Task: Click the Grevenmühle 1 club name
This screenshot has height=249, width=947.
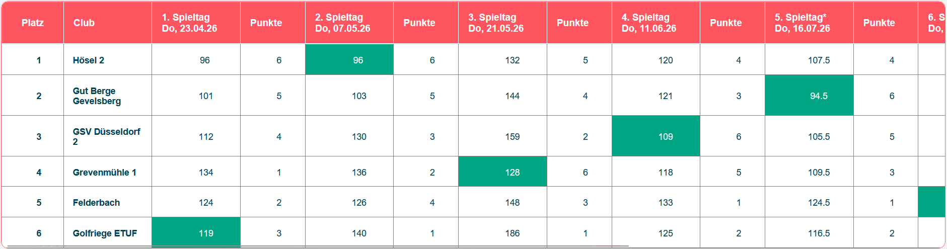Action: (105, 172)
